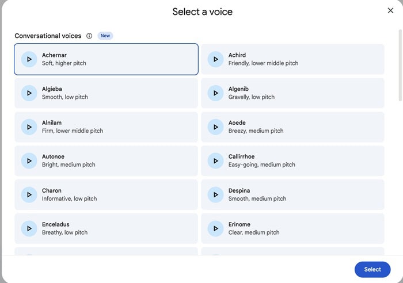Viewport: 403px width, 283px height.
Task: Listen to the Alnilam voice preview
Action: (29, 127)
